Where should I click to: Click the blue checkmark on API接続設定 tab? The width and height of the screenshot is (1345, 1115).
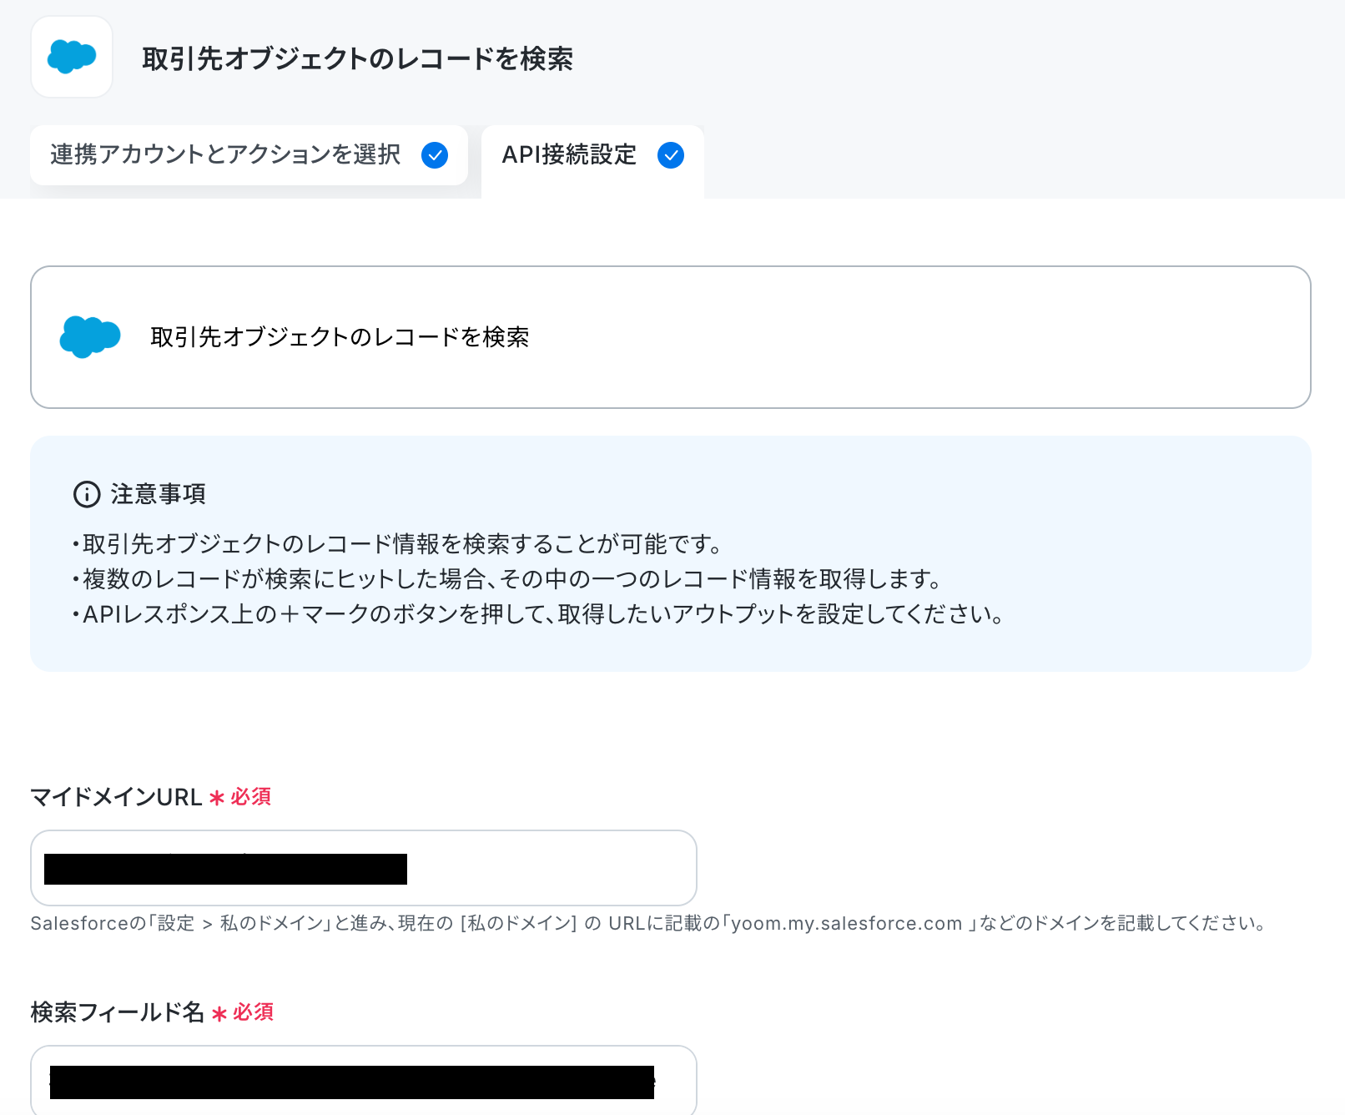[x=671, y=155]
